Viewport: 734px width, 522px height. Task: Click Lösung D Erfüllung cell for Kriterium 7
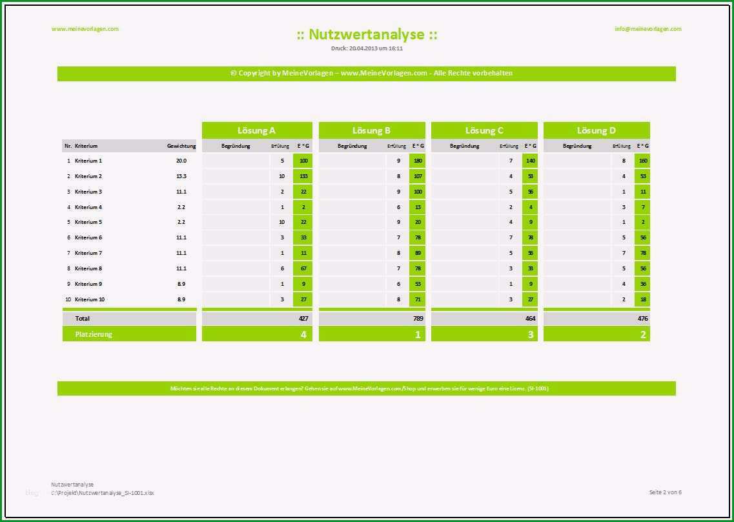[623, 252]
